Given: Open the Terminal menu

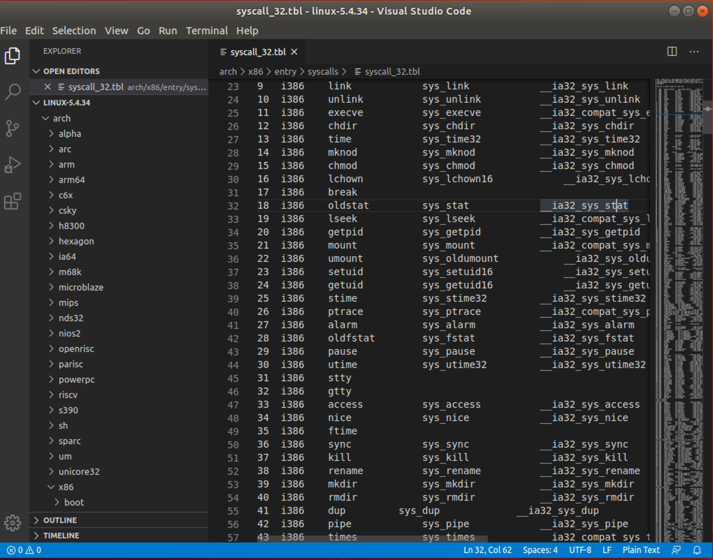Looking at the screenshot, I should 207,31.
